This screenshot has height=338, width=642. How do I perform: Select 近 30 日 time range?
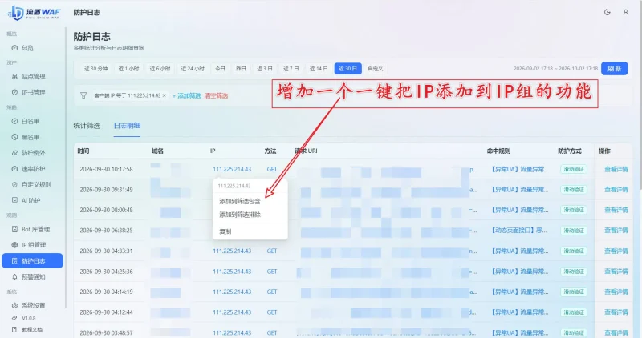click(x=348, y=69)
